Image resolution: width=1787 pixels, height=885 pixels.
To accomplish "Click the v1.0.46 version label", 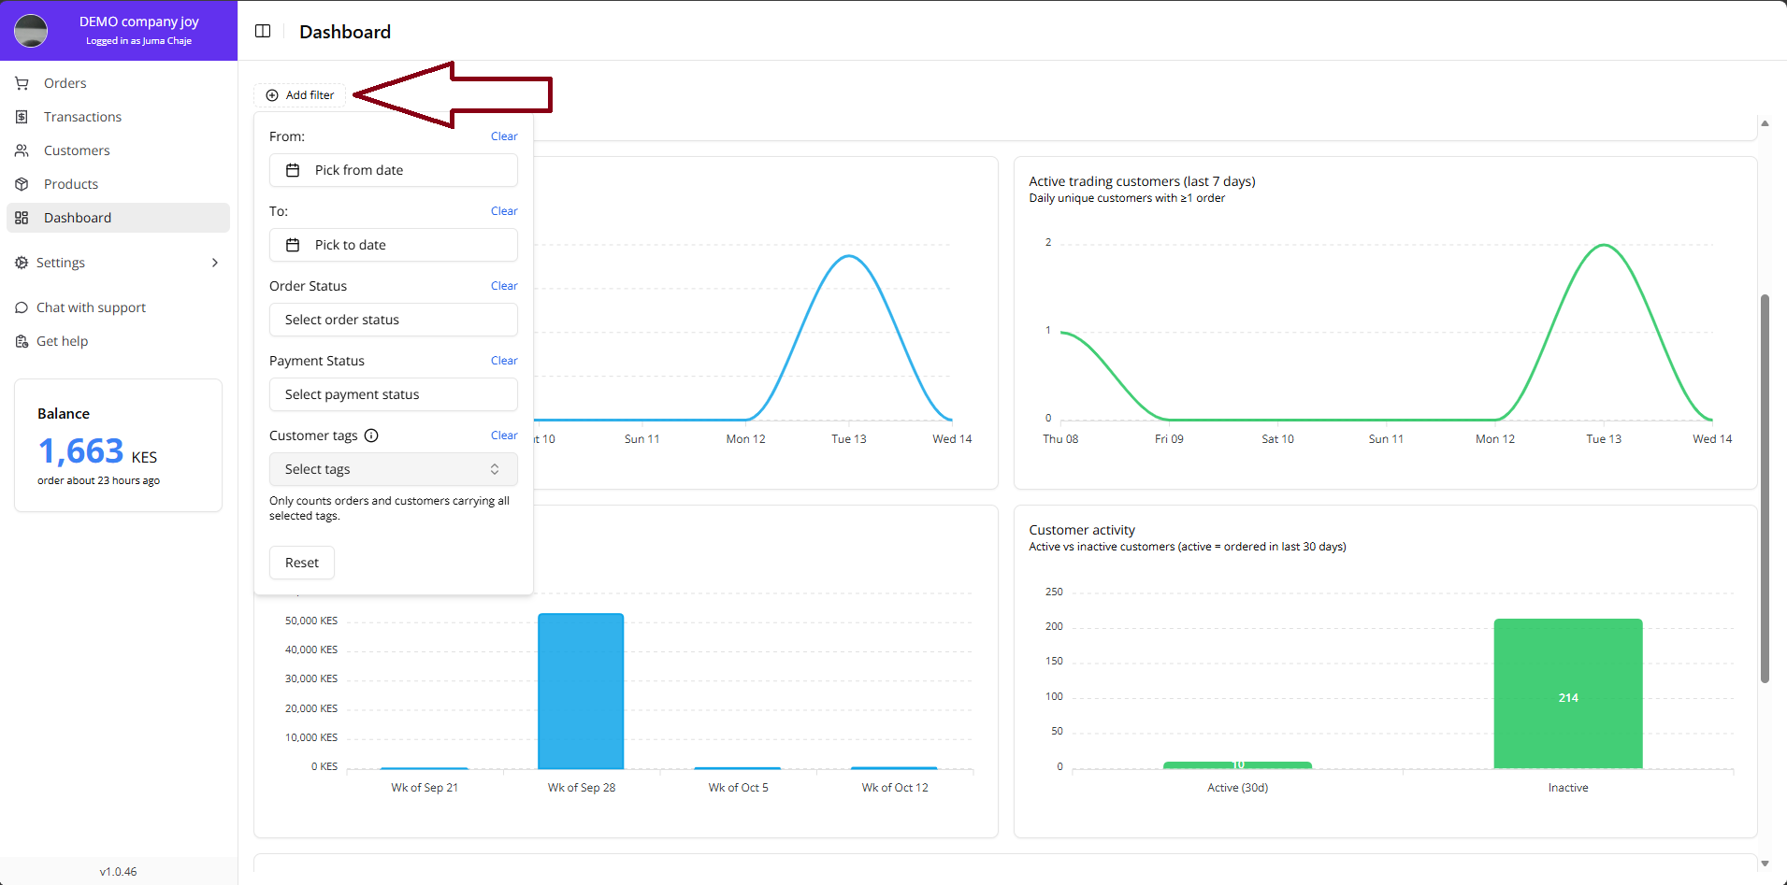I will 119,872.
